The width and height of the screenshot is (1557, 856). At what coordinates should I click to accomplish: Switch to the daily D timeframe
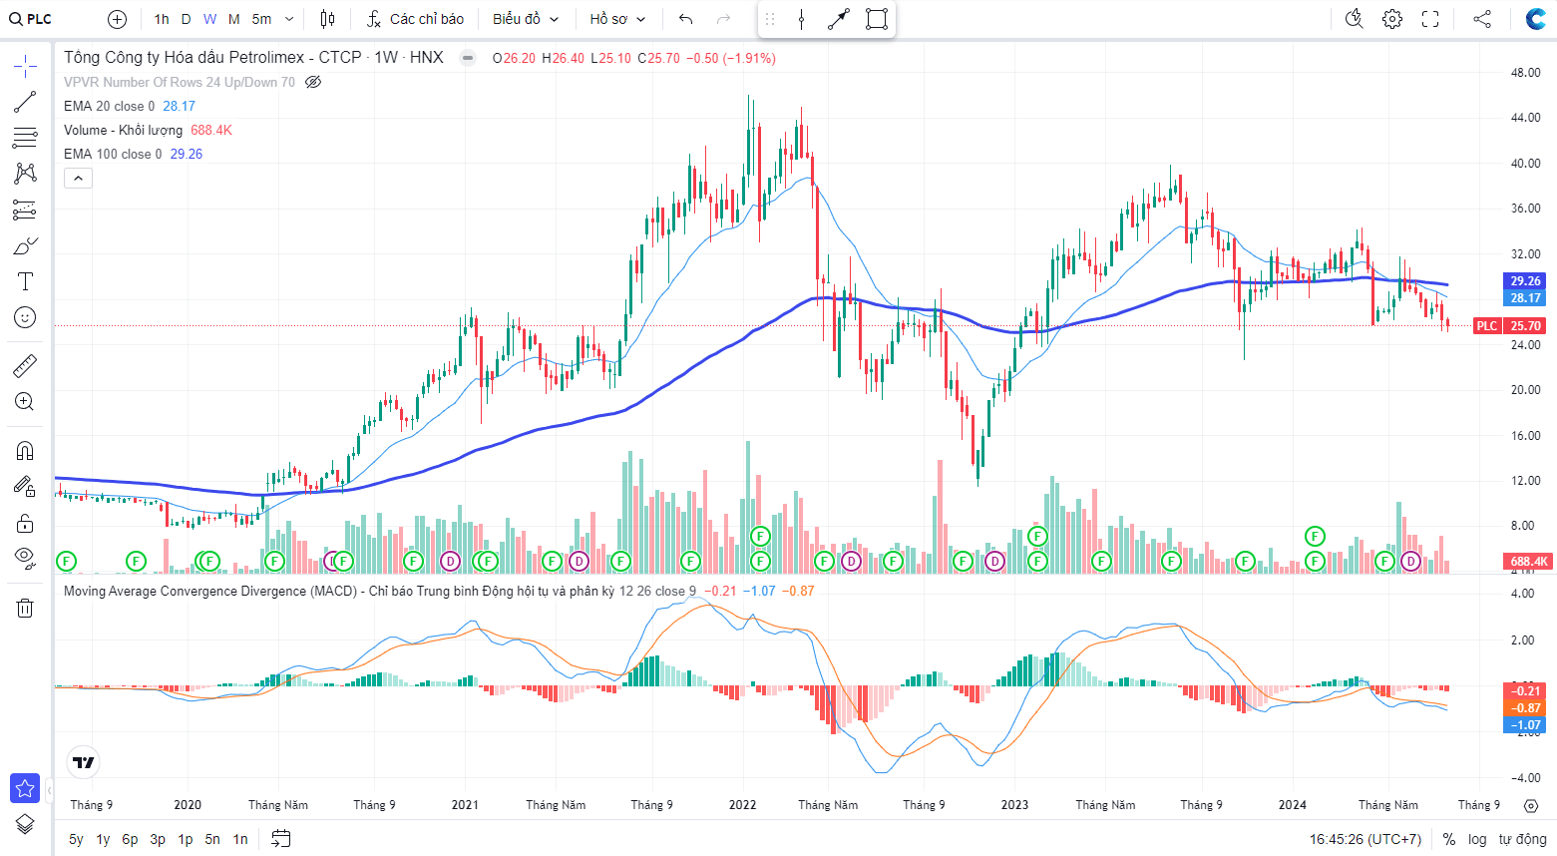pos(186,19)
